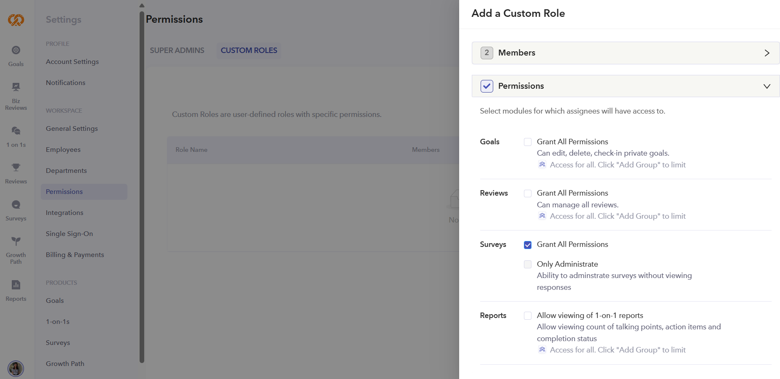This screenshot has height=379, width=780.
Task: Click the app logo at top left
Action: coord(16,20)
